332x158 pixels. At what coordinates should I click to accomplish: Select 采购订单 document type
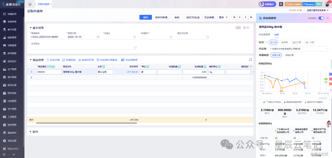tap(289, 55)
